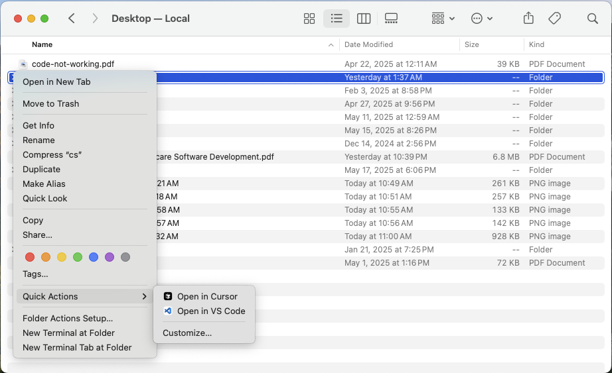This screenshot has width=612, height=373.
Task: Select folder modified Jan 21, 2025 at 7:25 PM
Action: pos(306,250)
